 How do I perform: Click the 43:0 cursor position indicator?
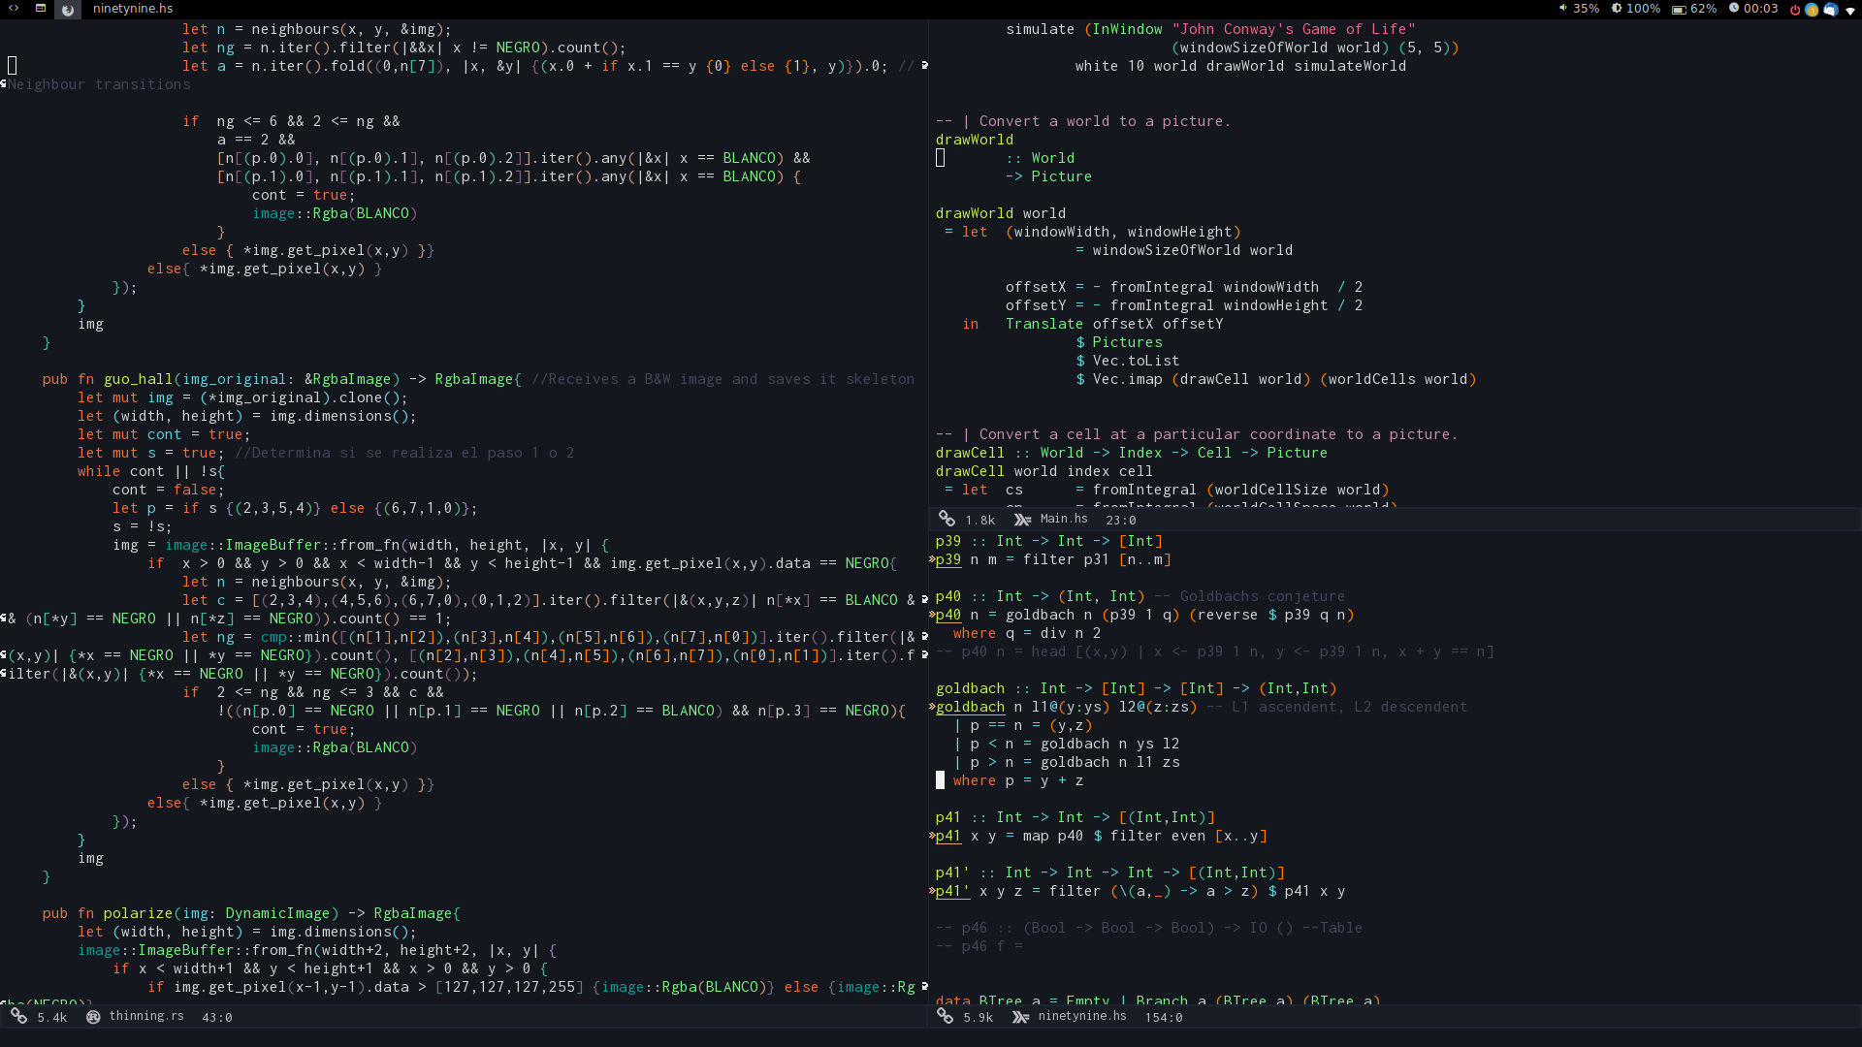(217, 1018)
